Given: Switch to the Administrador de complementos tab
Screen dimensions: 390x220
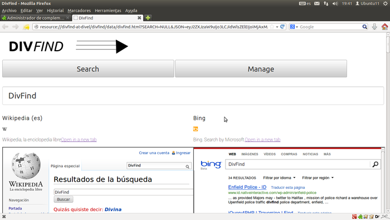Looking at the screenshot, I should [36, 18].
